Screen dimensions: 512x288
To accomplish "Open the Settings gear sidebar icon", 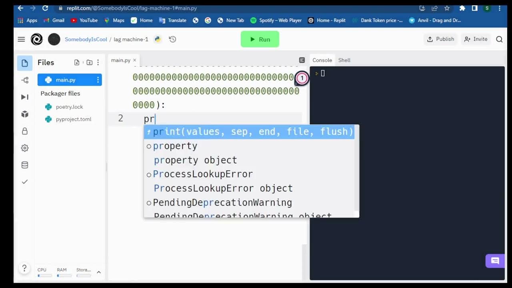I will pos(25,148).
